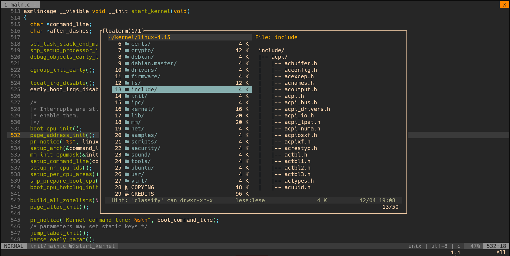
Task: Click the 12/04 19:08 timestamp
Action: (x=377, y=200)
